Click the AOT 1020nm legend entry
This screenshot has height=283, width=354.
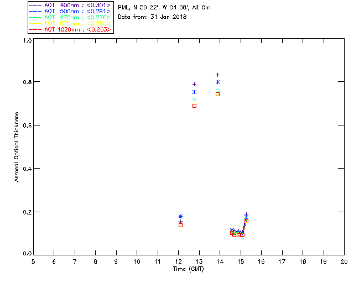tap(70, 29)
